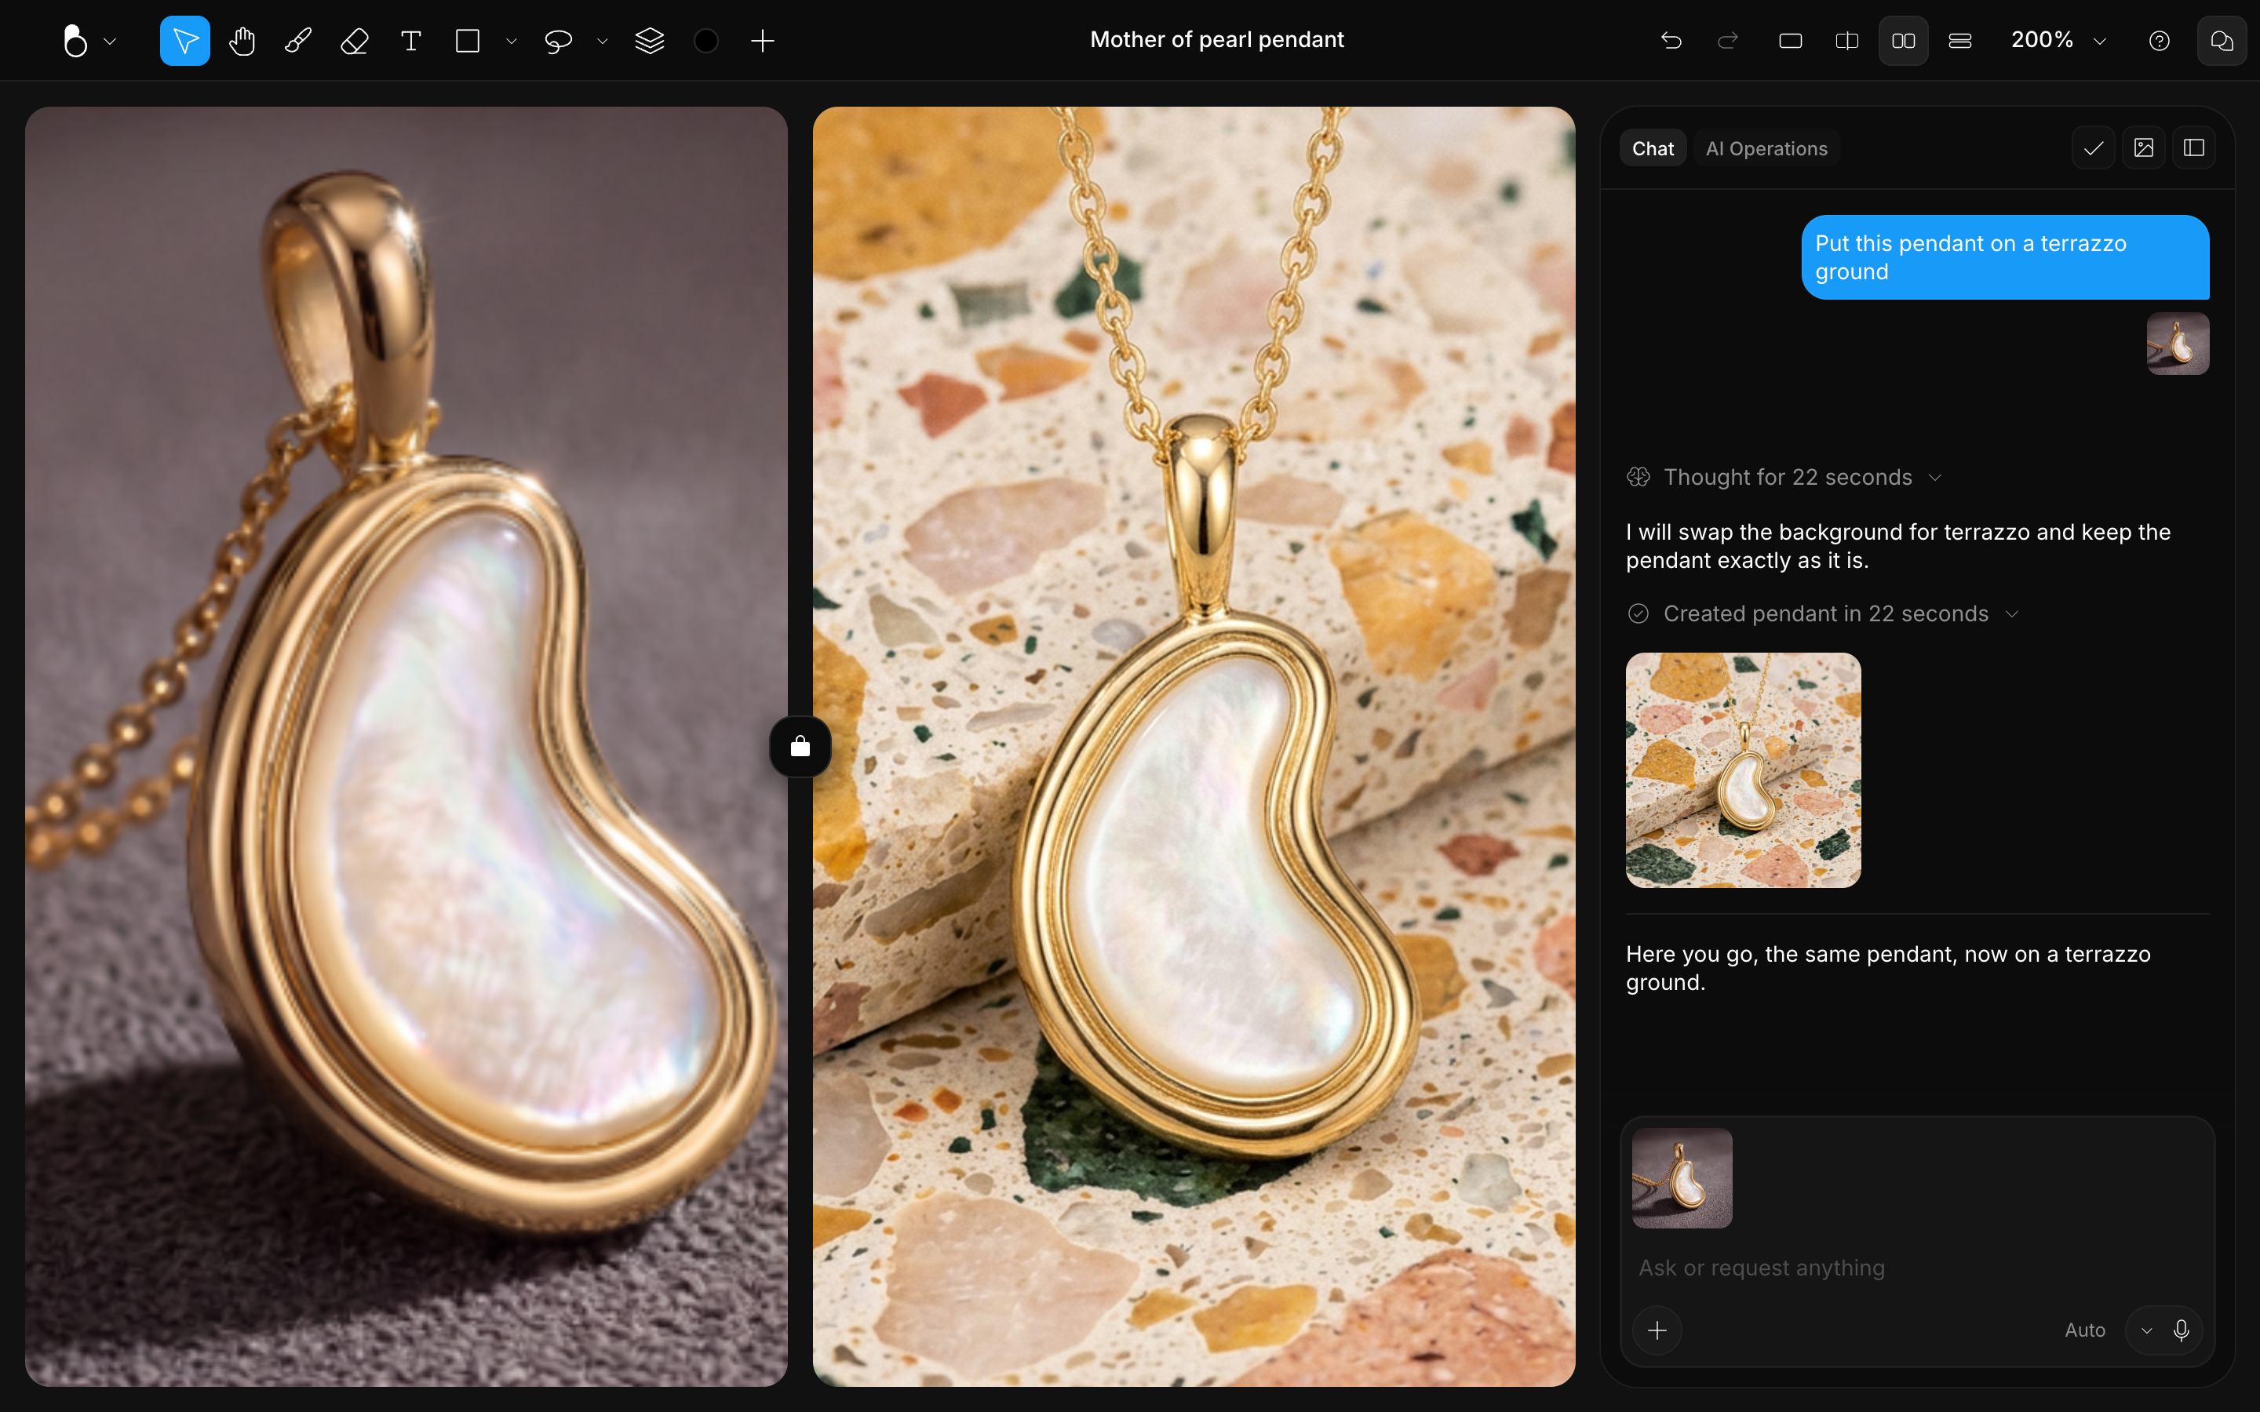
Task: Click the plus add icon in toolbar
Action: point(762,40)
